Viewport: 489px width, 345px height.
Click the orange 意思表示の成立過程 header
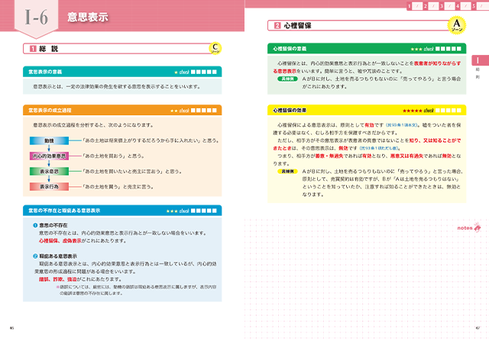click(x=122, y=111)
